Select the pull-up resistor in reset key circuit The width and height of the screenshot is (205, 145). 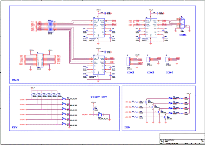pos(93,109)
